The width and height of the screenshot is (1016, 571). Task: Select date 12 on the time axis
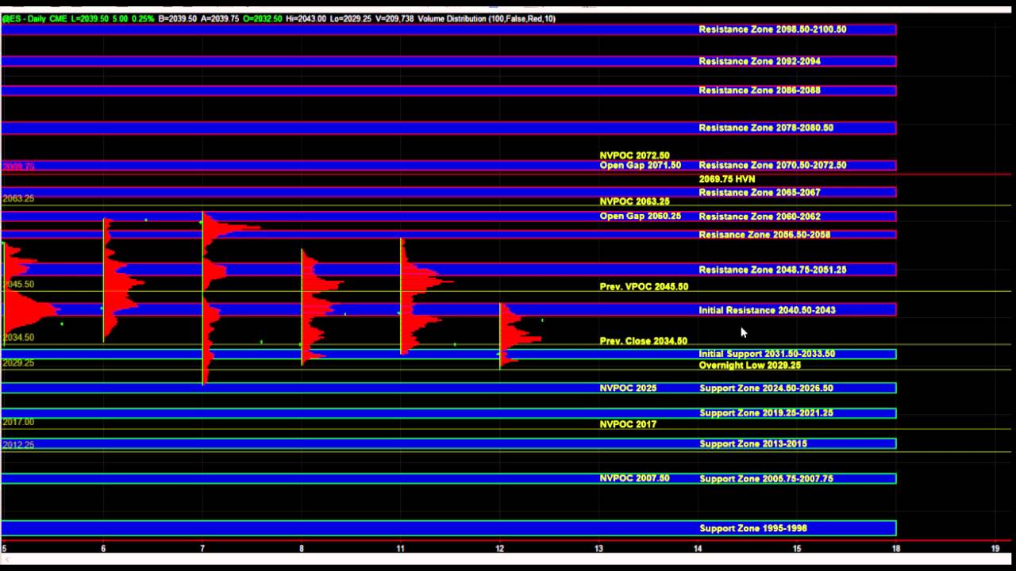[500, 549]
